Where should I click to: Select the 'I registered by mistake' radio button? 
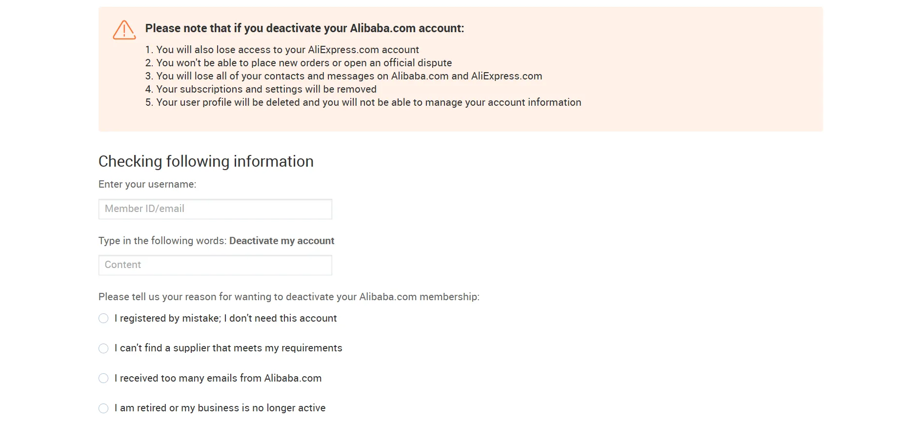coord(103,319)
